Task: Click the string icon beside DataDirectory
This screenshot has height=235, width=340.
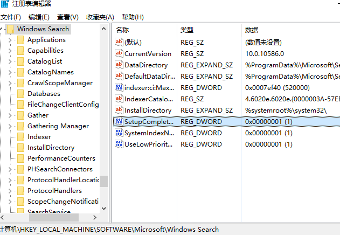Action: [x=119, y=65]
